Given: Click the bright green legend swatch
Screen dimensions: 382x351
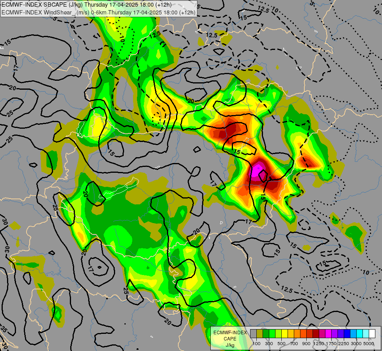Looking at the screenshot, I should tap(272, 333).
